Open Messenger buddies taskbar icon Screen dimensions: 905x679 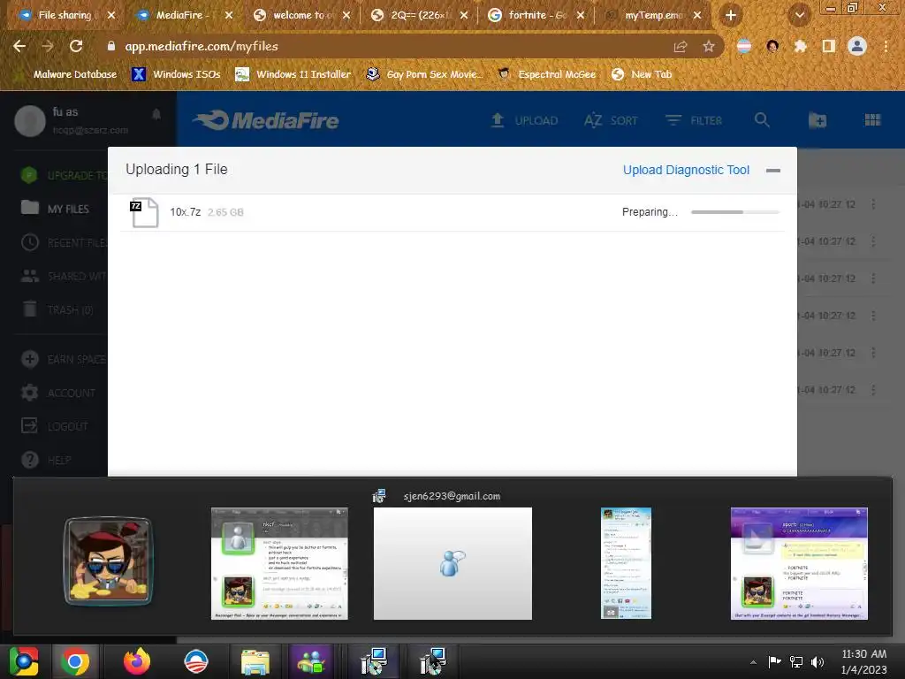coord(311,661)
